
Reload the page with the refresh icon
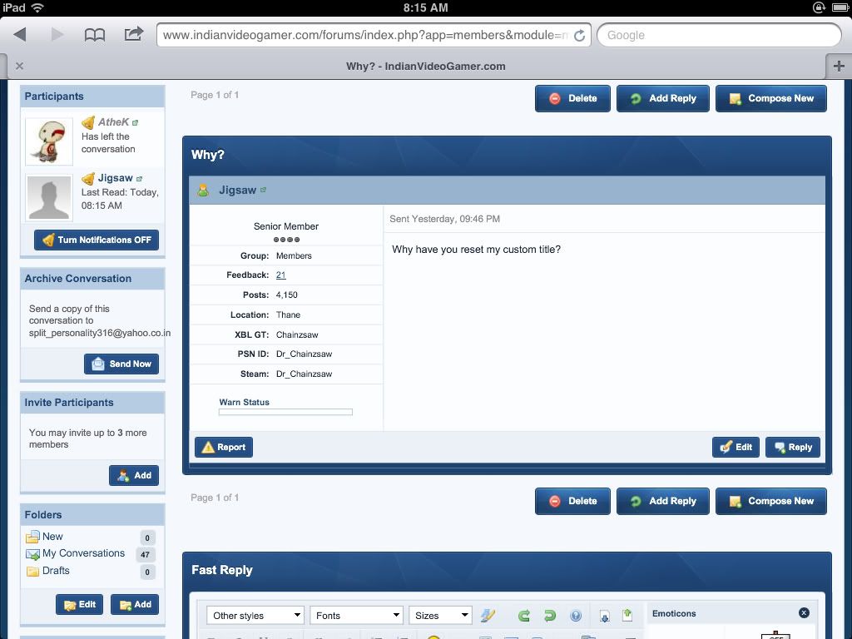tap(579, 35)
